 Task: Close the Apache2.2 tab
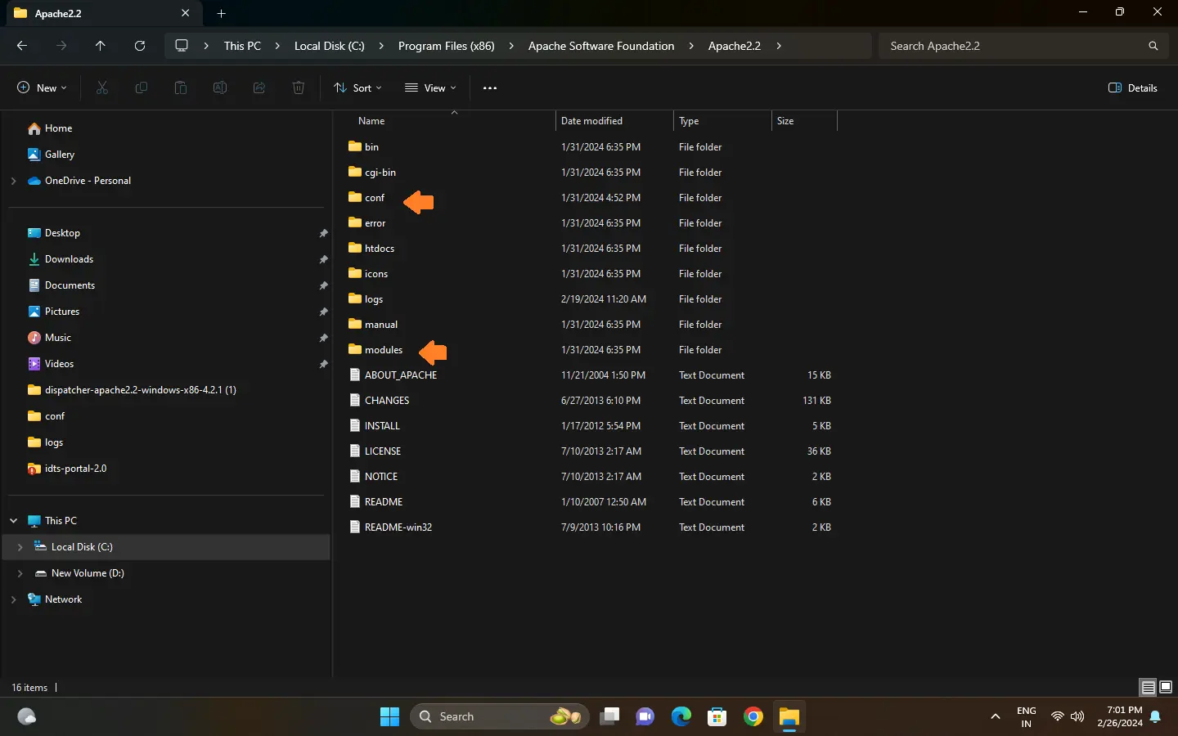point(185,13)
